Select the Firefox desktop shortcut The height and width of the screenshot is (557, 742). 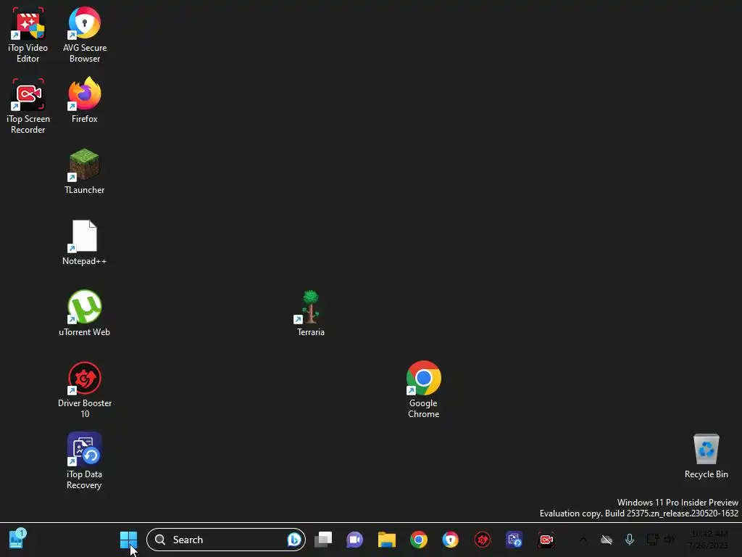pos(85,100)
